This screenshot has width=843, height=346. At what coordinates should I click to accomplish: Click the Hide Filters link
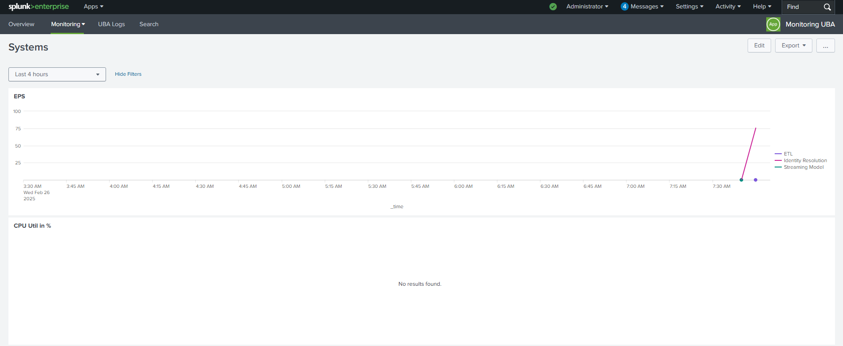click(x=128, y=74)
